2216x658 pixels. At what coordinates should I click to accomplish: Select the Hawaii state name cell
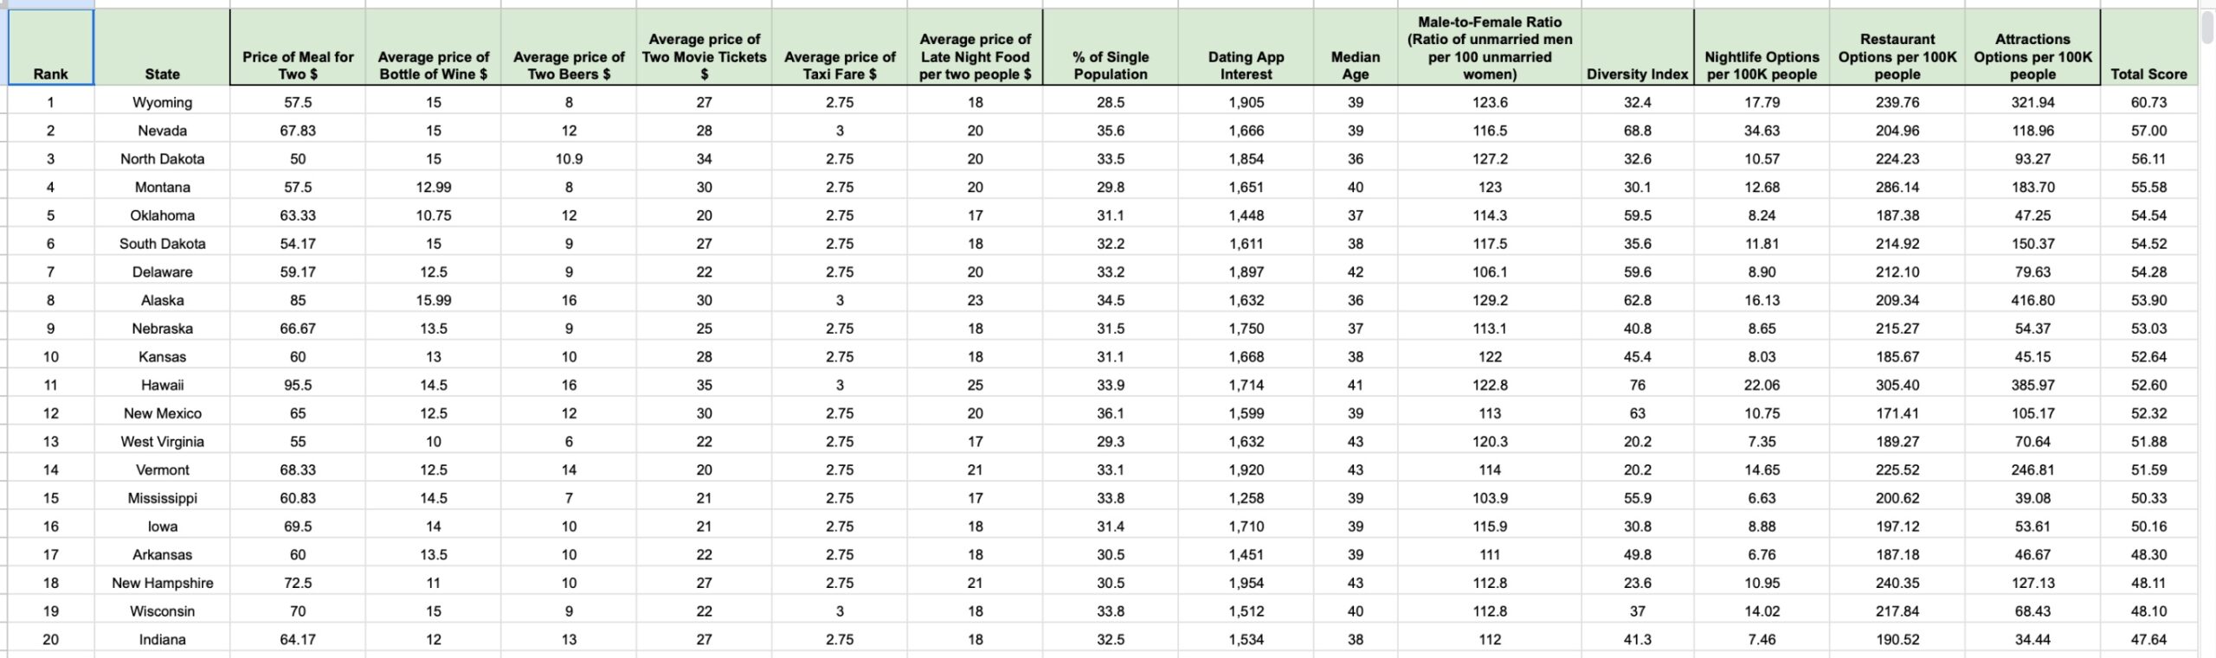(x=162, y=385)
